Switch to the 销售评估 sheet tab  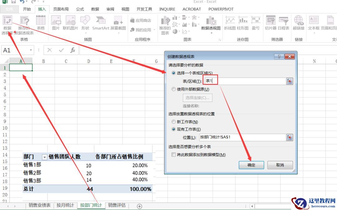click(117, 205)
